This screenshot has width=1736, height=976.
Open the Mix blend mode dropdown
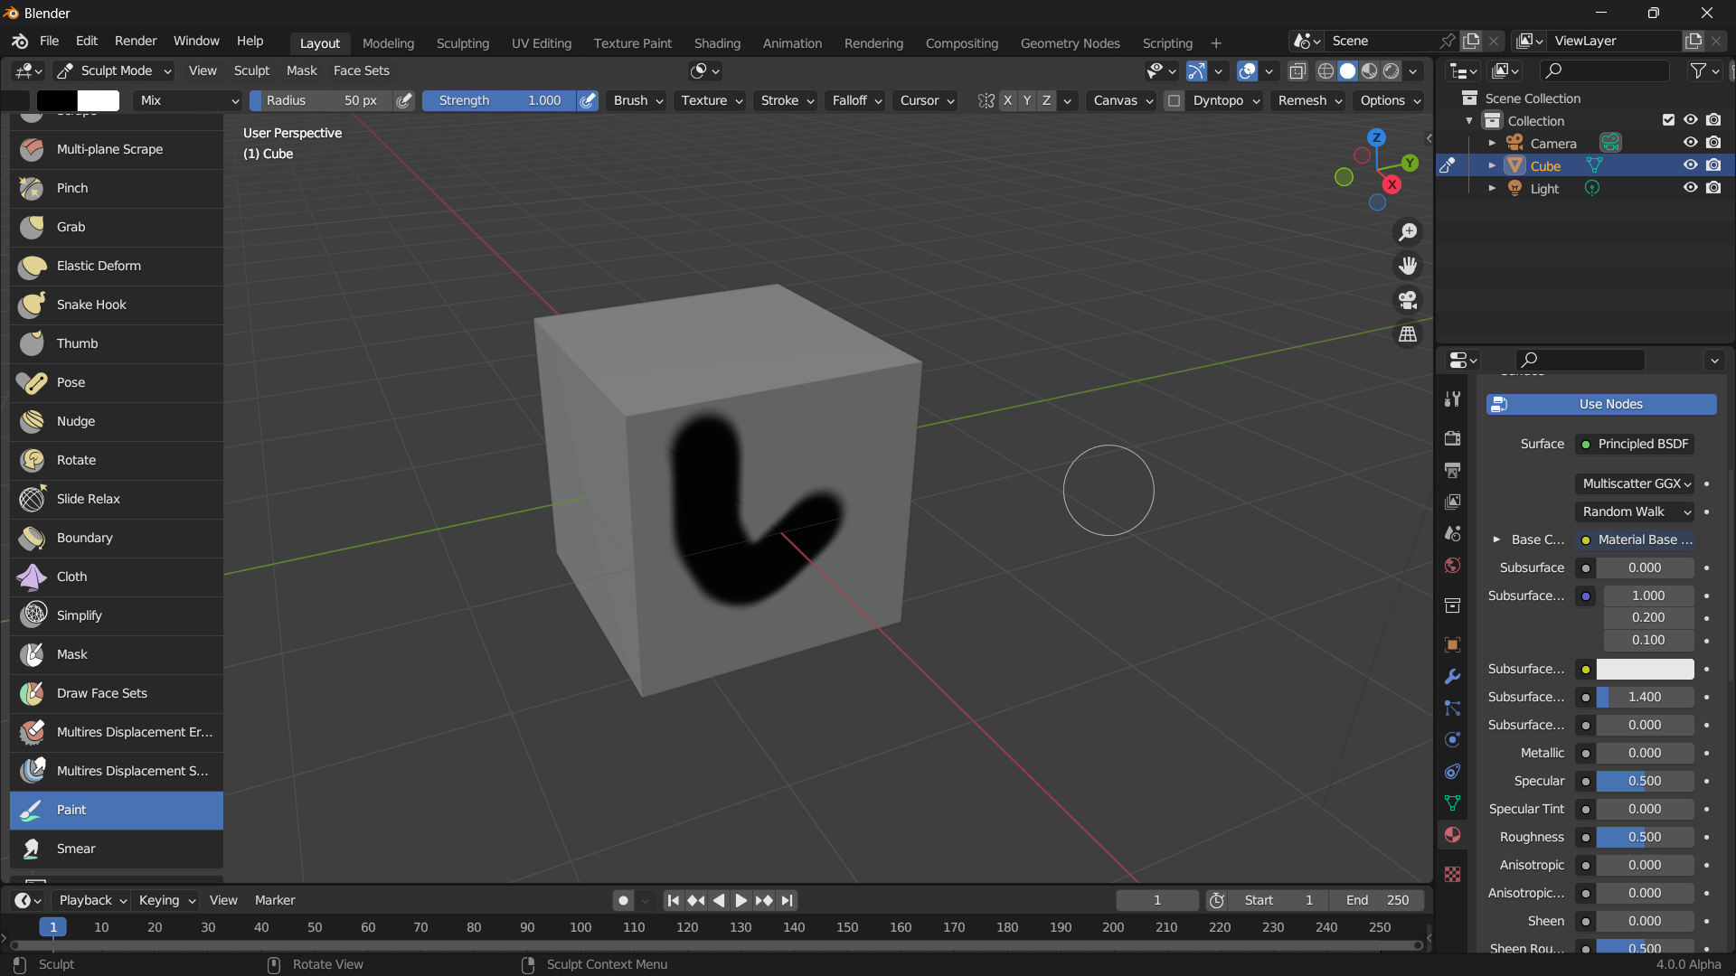pyautogui.click(x=188, y=100)
